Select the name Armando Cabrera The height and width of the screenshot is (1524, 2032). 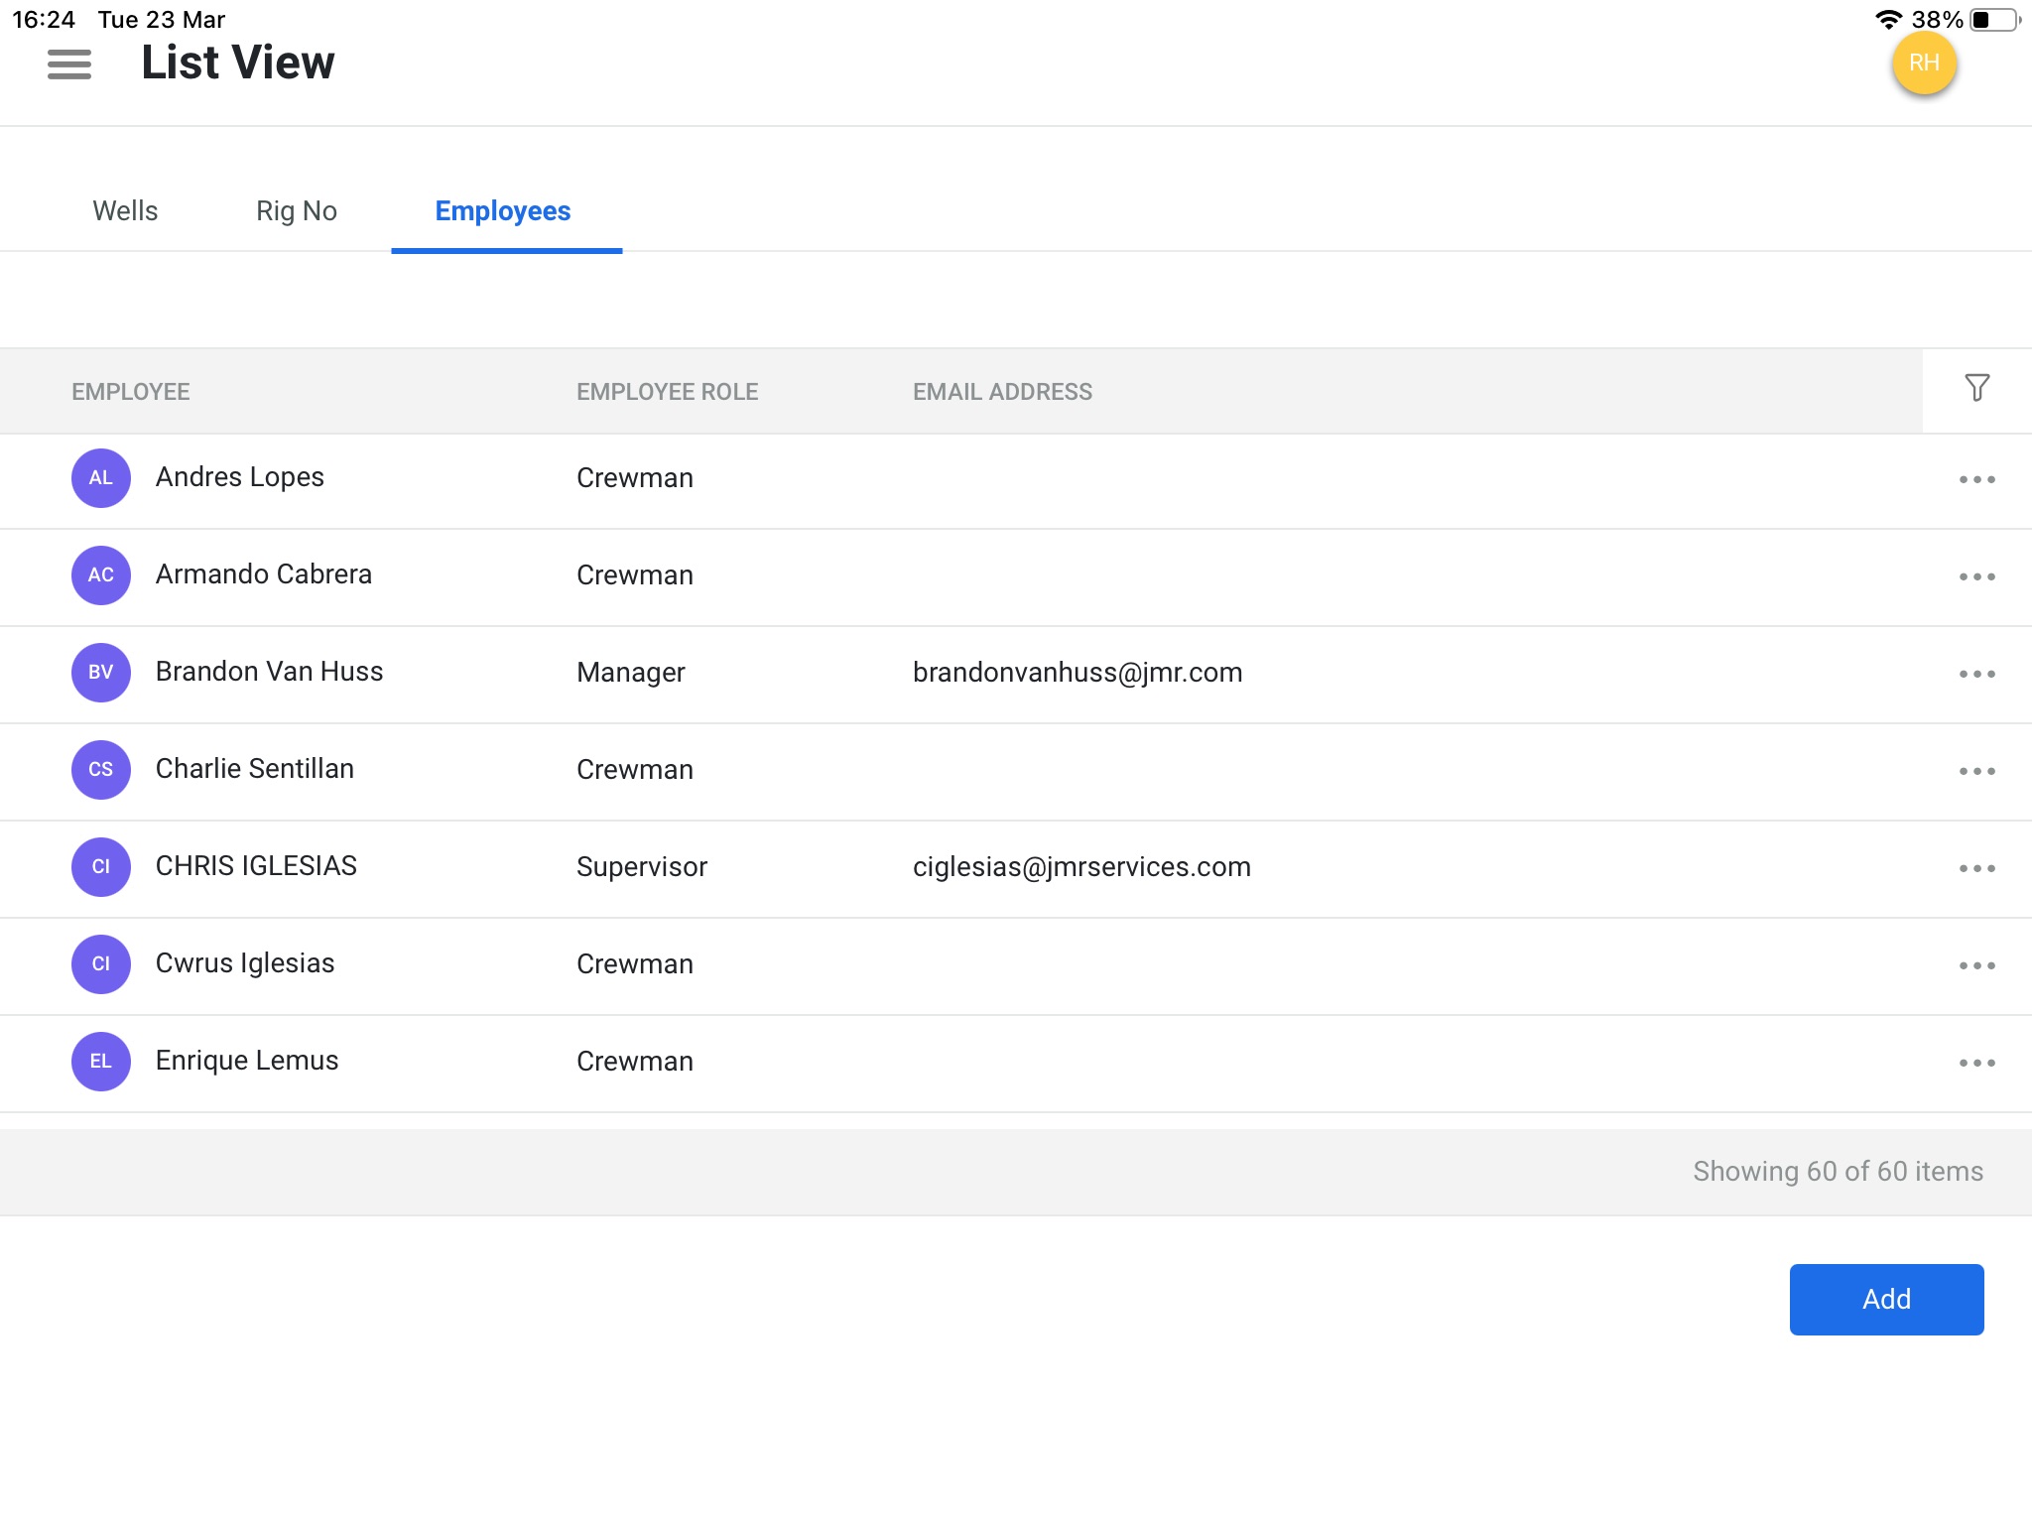(264, 574)
